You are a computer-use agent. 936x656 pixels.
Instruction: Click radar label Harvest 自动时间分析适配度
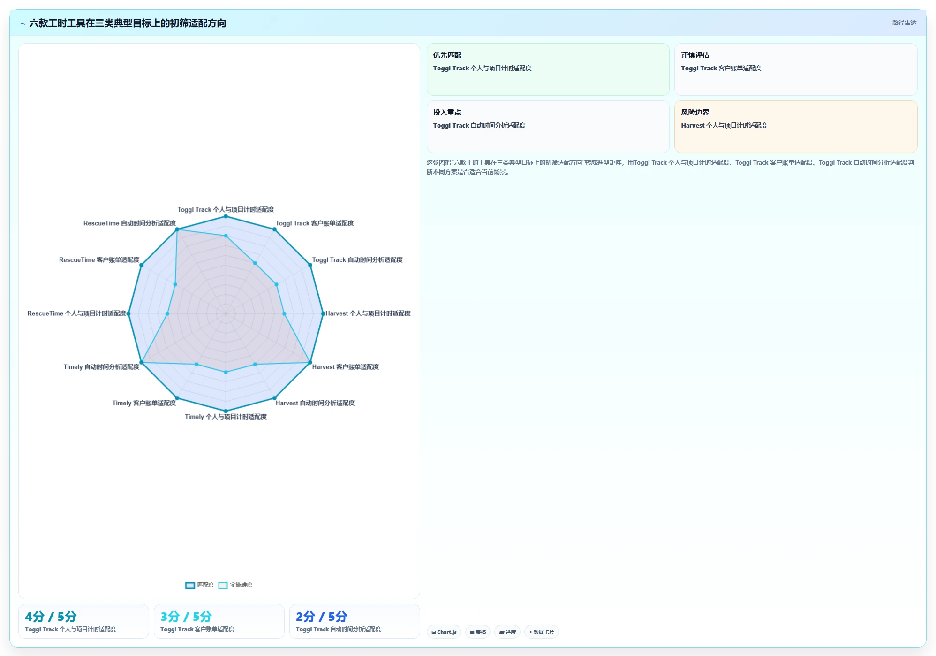point(315,403)
